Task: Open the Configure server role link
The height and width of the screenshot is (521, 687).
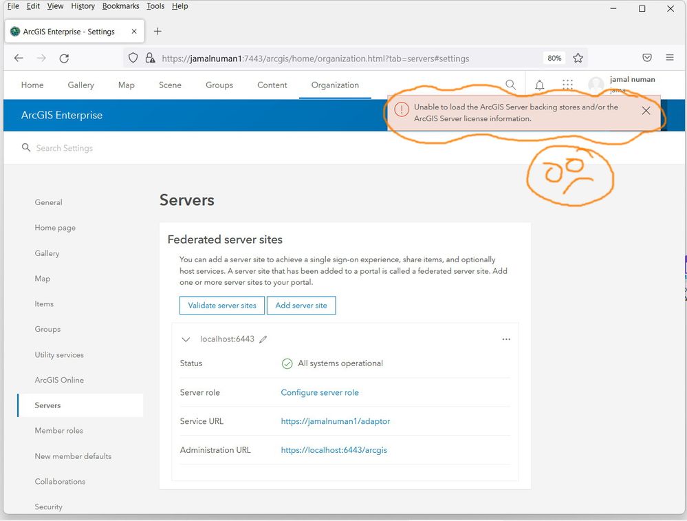Action: (320, 392)
